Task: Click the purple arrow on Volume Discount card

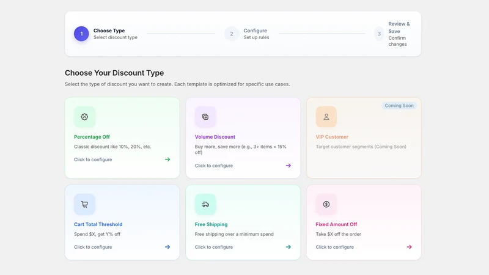Action: [288, 166]
